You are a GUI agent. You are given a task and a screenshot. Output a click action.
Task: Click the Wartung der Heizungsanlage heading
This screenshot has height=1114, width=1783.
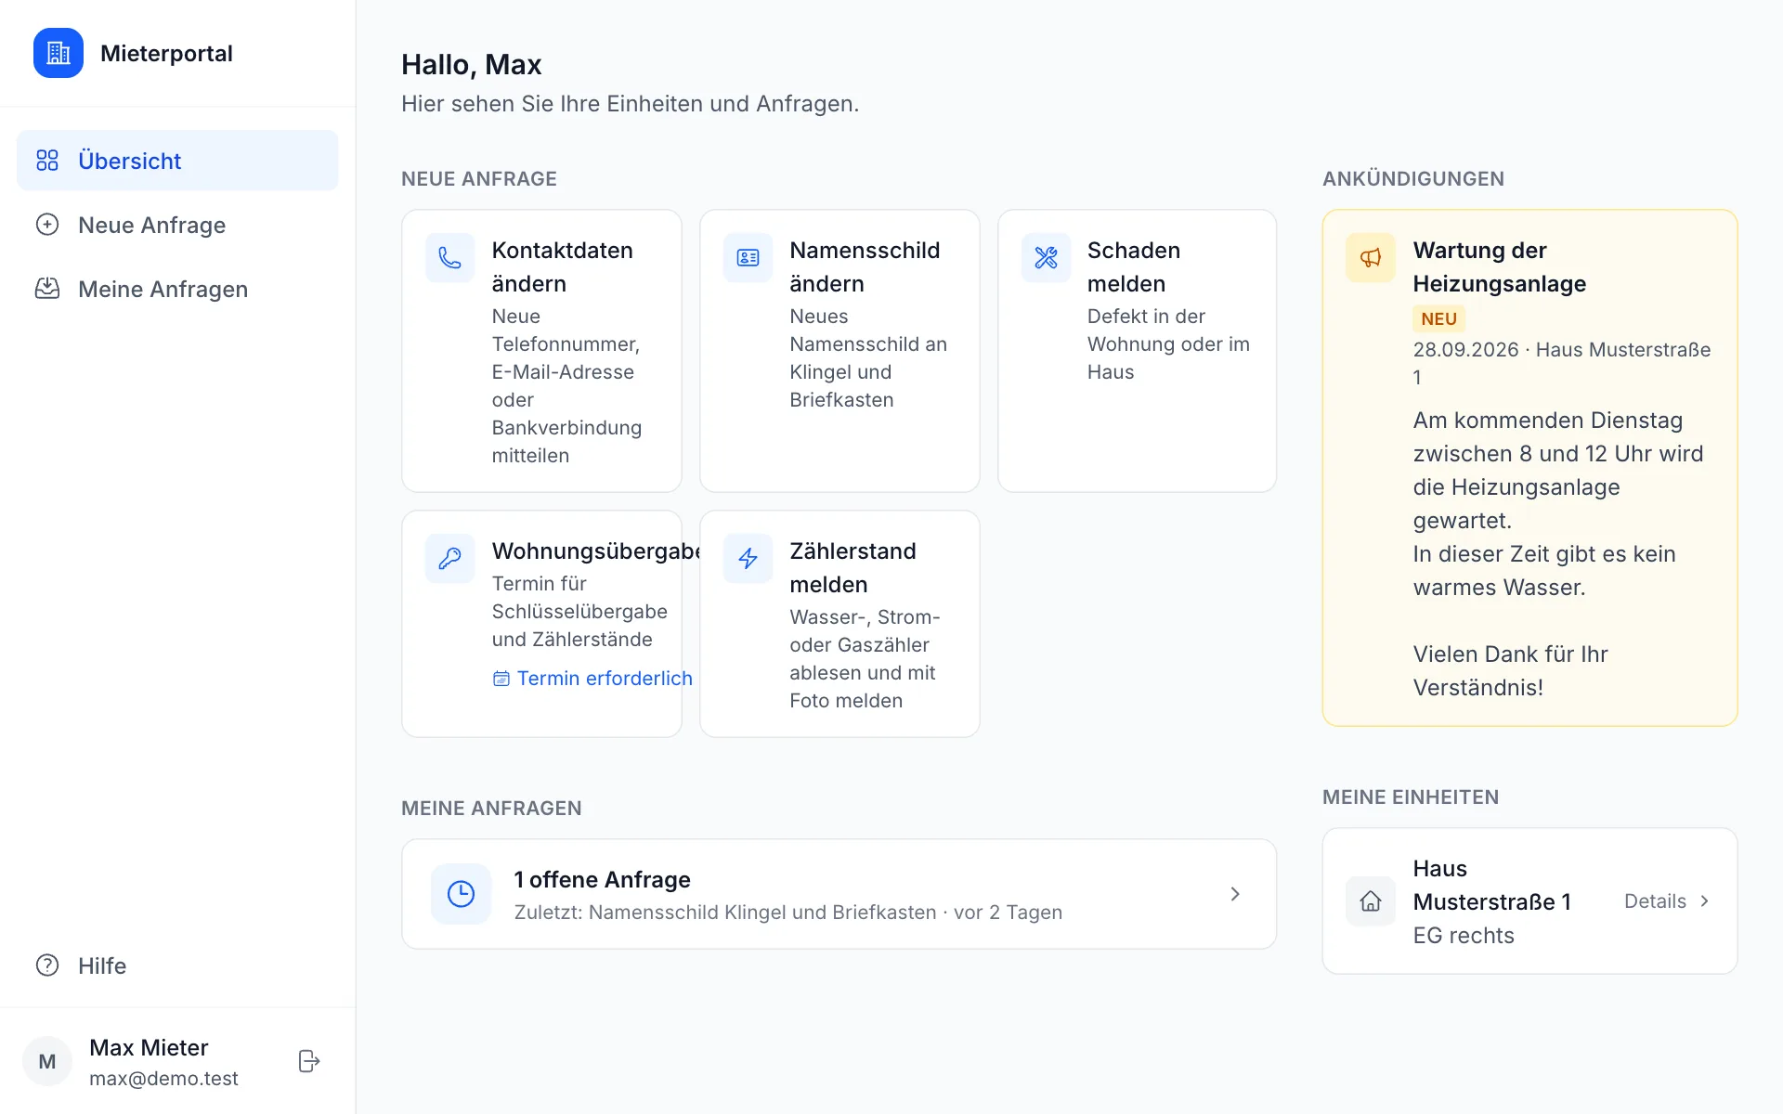click(x=1499, y=266)
